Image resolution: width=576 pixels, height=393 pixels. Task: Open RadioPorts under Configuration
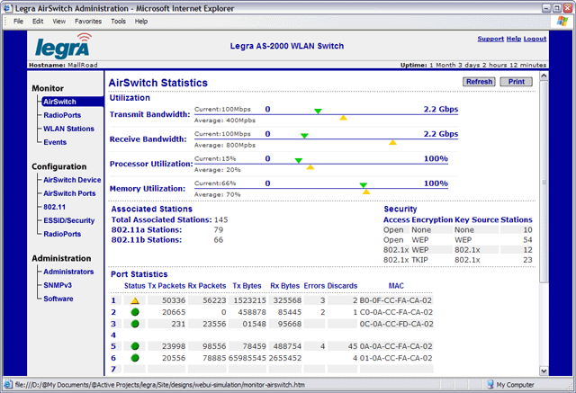click(62, 234)
